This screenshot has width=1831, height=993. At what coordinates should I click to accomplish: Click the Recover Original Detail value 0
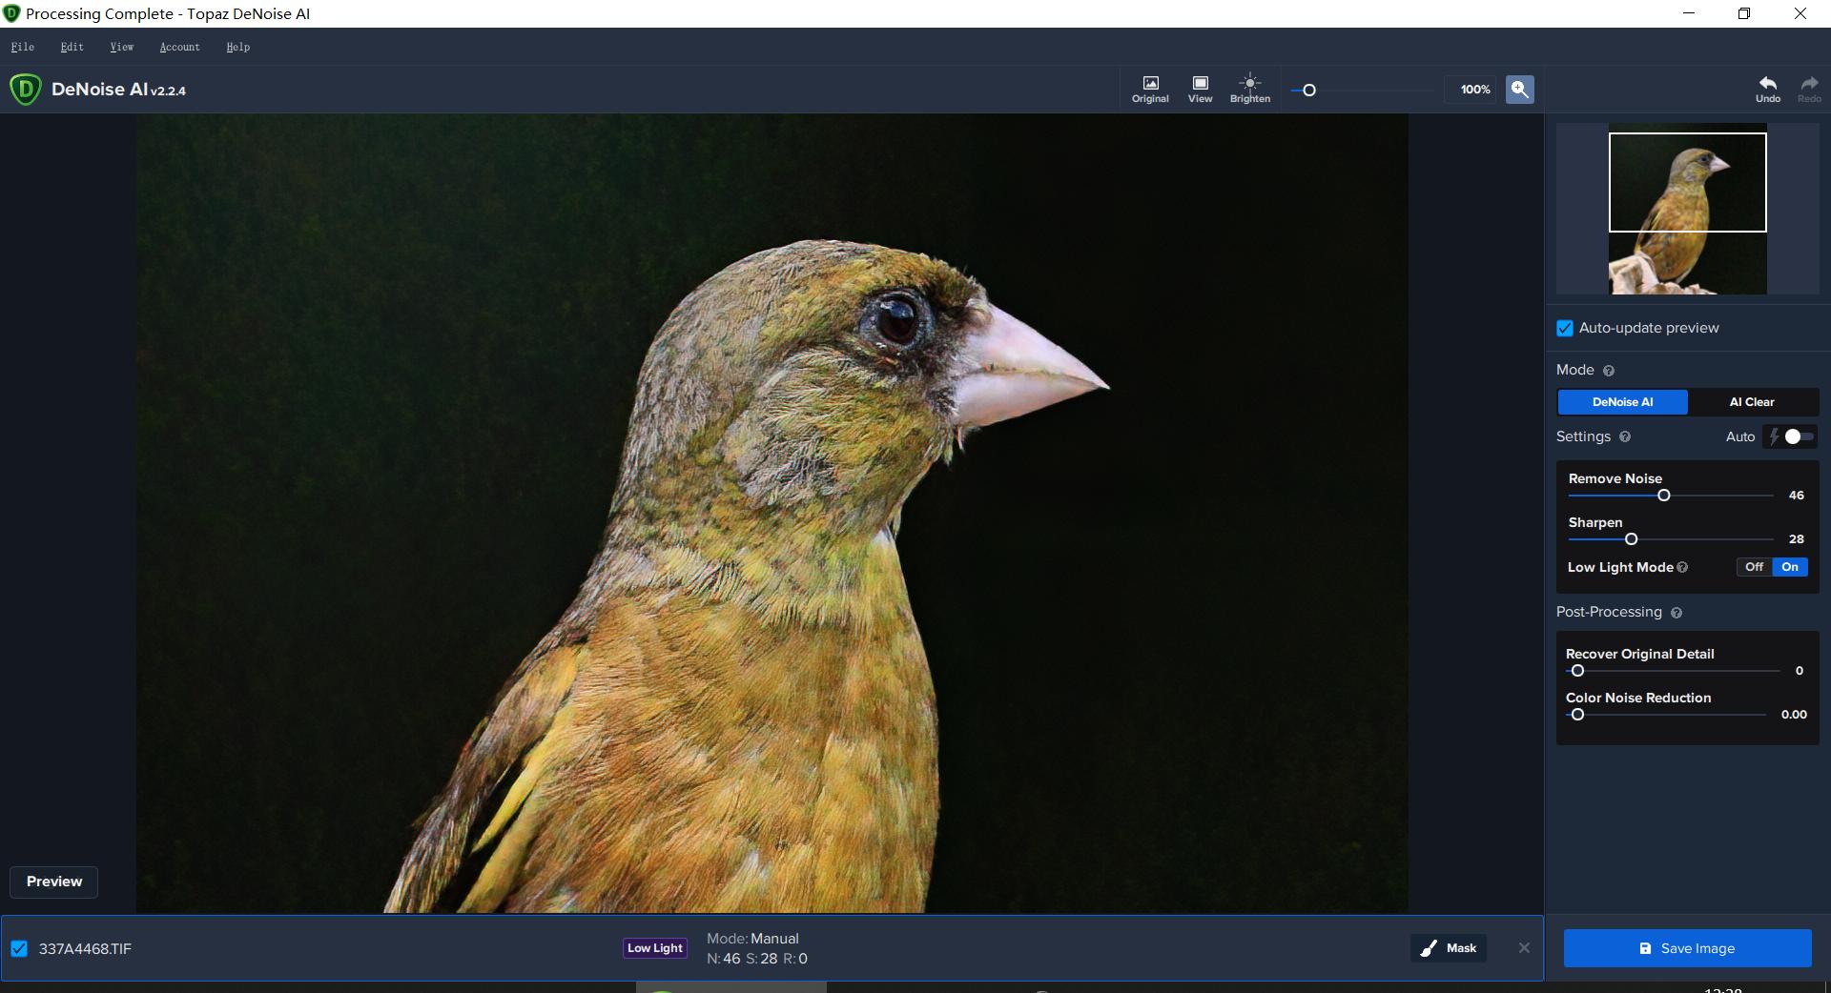click(x=1800, y=671)
